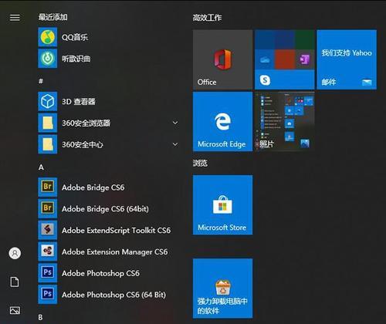Open the Documents sidebar icon
This screenshot has height=324, width=386.
click(x=15, y=282)
